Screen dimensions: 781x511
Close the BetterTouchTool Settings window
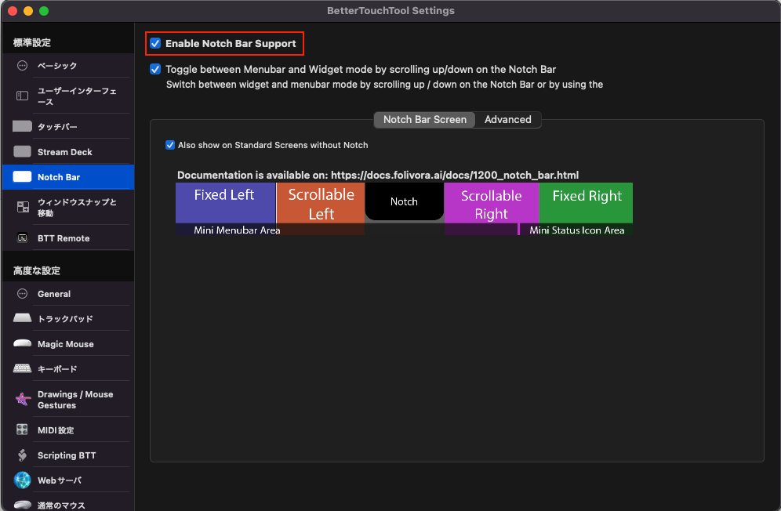pyautogui.click(x=13, y=11)
